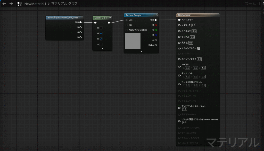Click the blue B output pin on Texture Sample

point(156,35)
